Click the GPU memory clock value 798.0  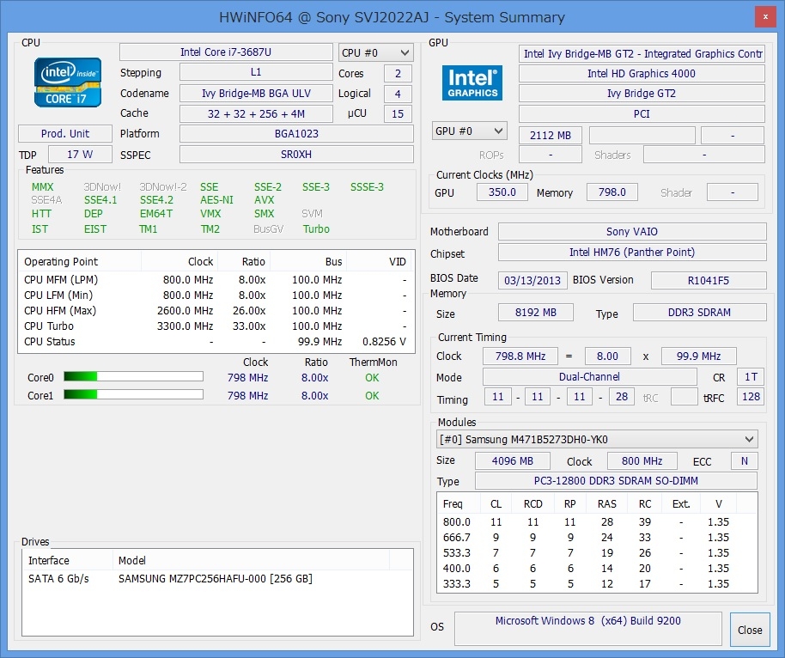pos(612,192)
